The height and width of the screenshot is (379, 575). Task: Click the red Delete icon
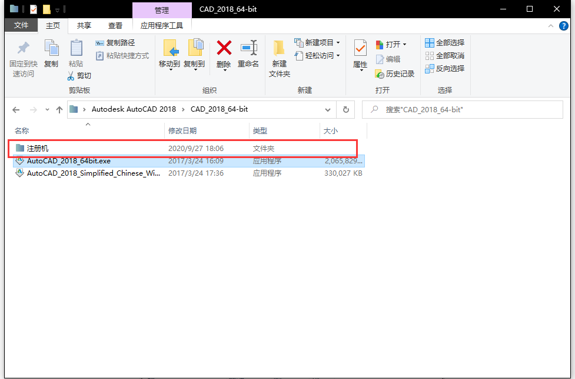point(224,48)
